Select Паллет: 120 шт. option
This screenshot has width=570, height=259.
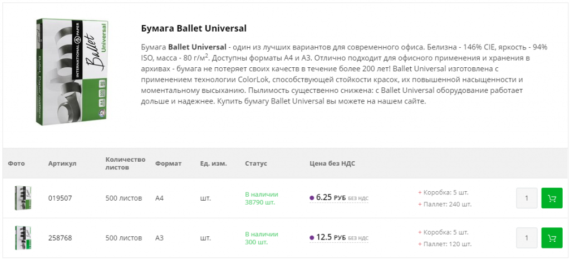coord(446,244)
